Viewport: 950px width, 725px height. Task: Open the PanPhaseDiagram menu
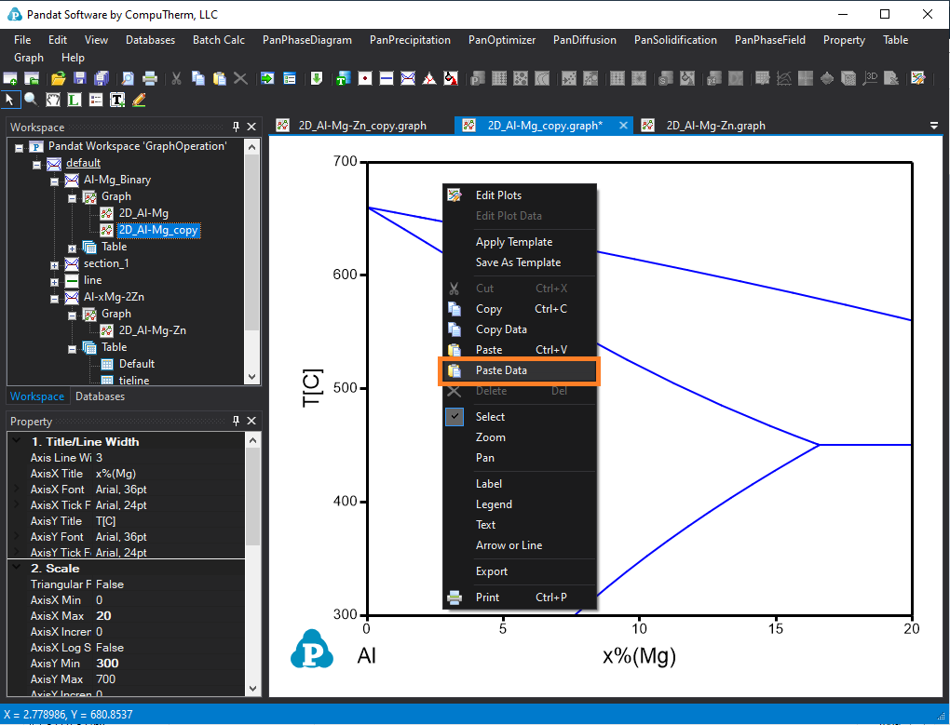point(307,40)
